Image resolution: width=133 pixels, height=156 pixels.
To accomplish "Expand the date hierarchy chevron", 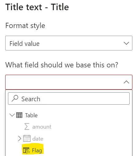I will [x=19, y=138].
